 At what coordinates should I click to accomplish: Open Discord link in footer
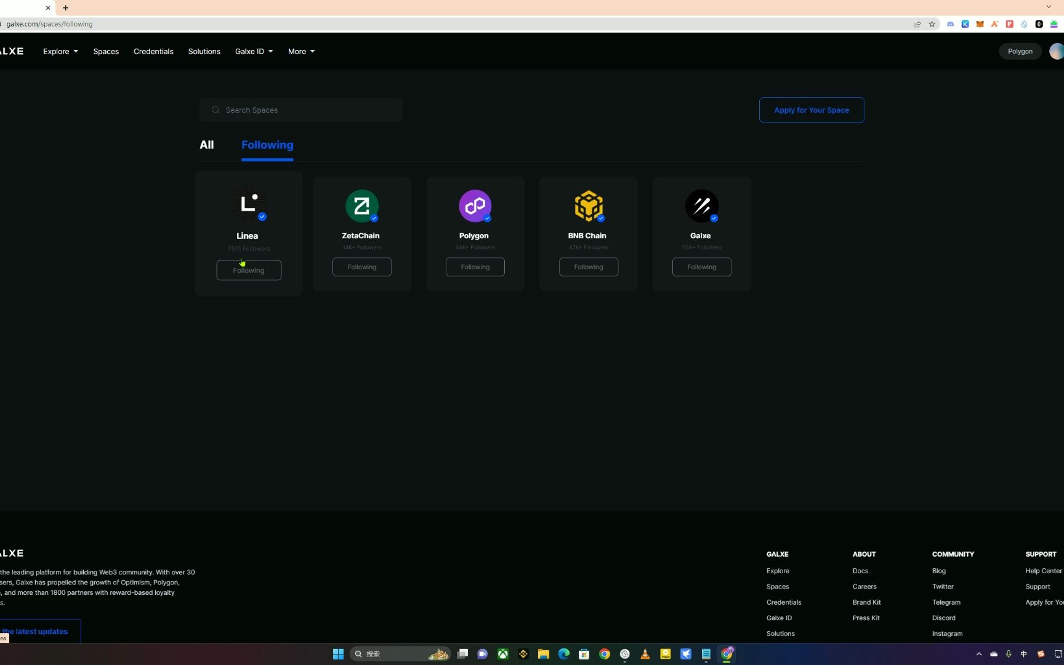944,618
